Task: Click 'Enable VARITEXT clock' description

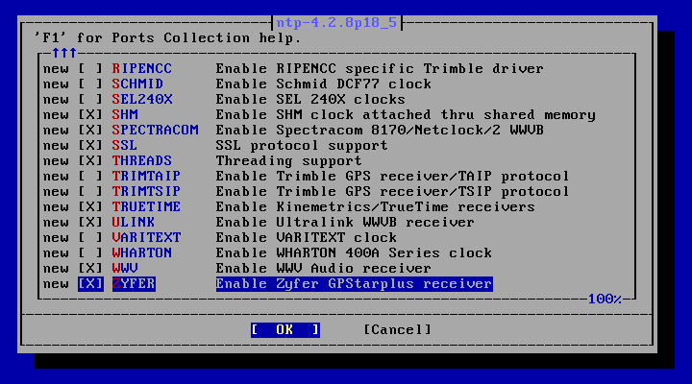Action: click(x=307, y=238)
